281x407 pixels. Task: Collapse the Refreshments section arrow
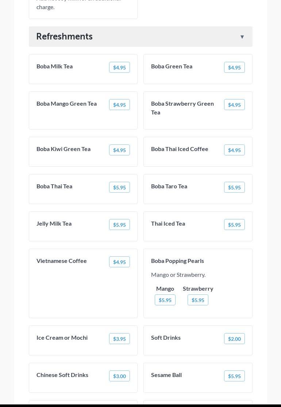tap(242, 37)
